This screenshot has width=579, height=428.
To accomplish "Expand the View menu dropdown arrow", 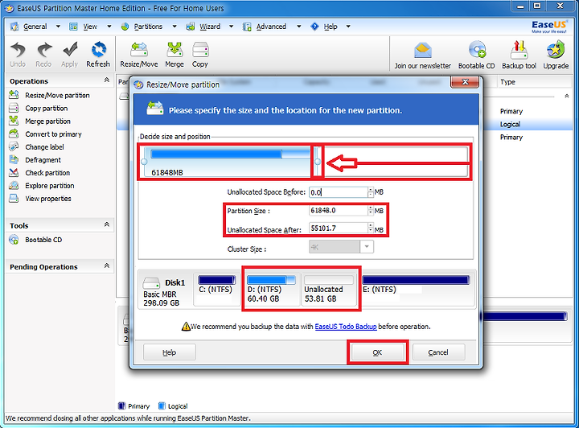I will 109,27.
